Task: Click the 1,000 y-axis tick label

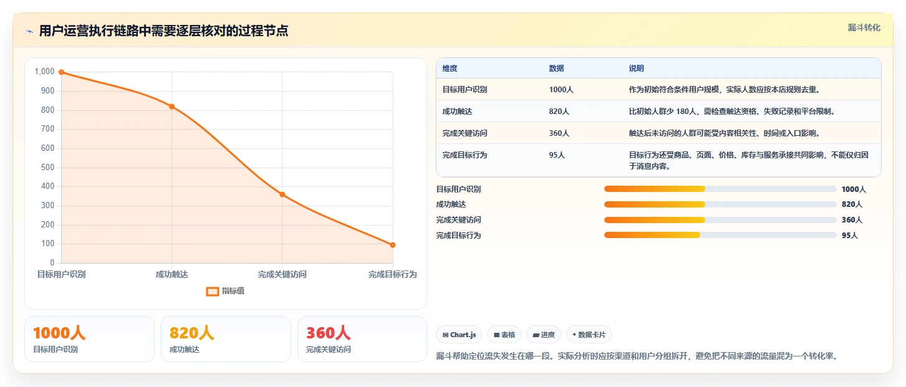Action: [44, 72]
